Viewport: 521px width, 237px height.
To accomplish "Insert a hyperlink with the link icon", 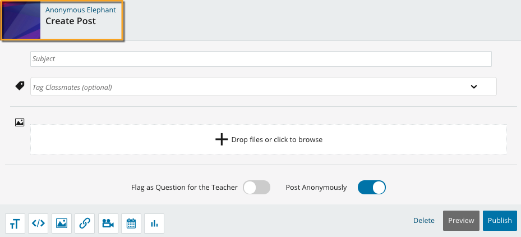I will pyautogui.click(x=85, y=223).
